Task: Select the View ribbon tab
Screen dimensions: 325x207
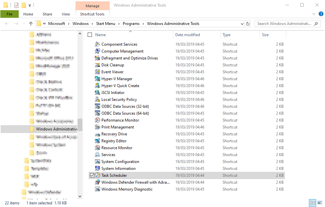Action: tap(66, 14)
